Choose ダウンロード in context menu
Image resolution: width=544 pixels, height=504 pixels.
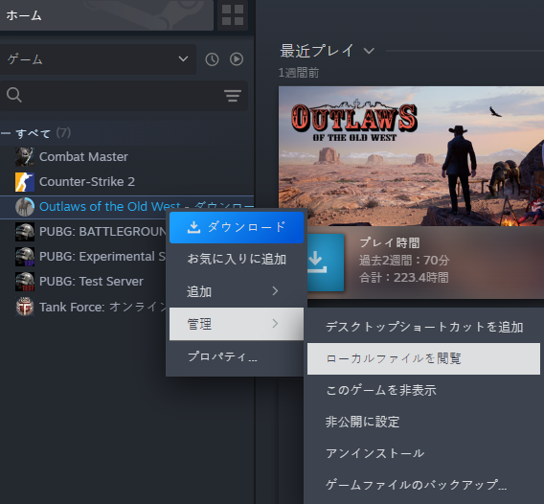pyautogui.click(x=237, y=227)
